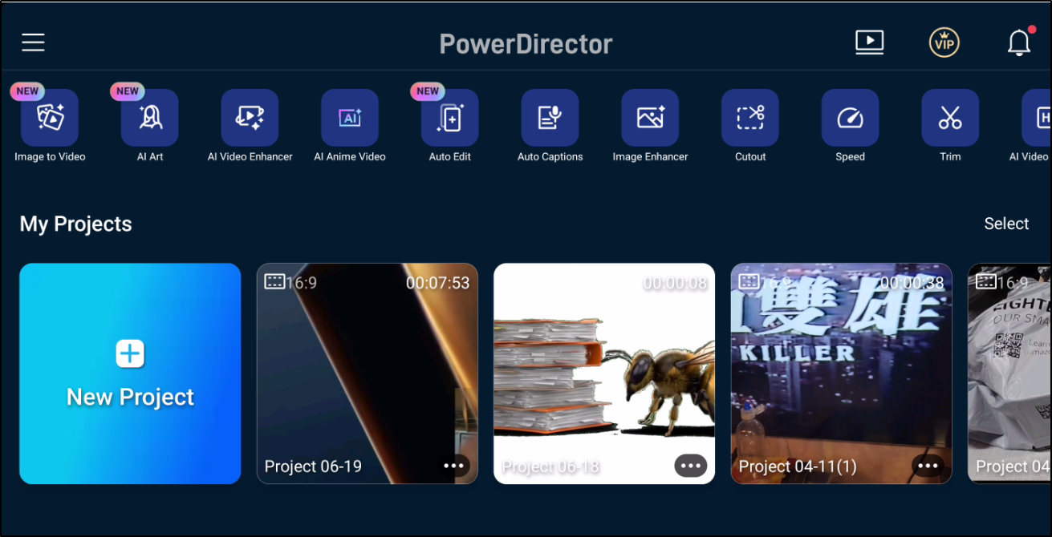Viewport: 1052px width, 537px height.
Task: Open more options for Project 04-11(1)
Action: tap(928, 466)
